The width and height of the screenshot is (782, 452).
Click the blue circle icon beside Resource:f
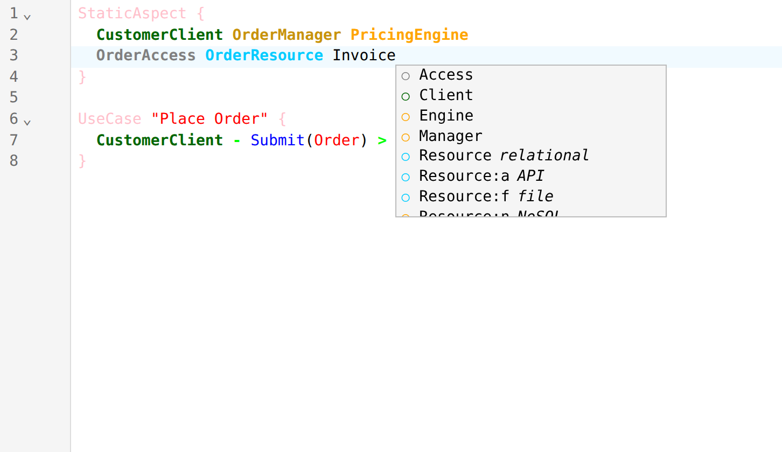406,197
